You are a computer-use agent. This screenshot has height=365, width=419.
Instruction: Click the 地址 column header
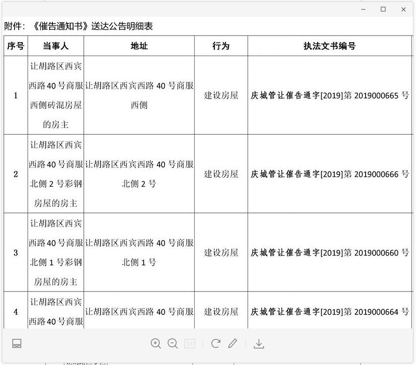click(139, 46)
